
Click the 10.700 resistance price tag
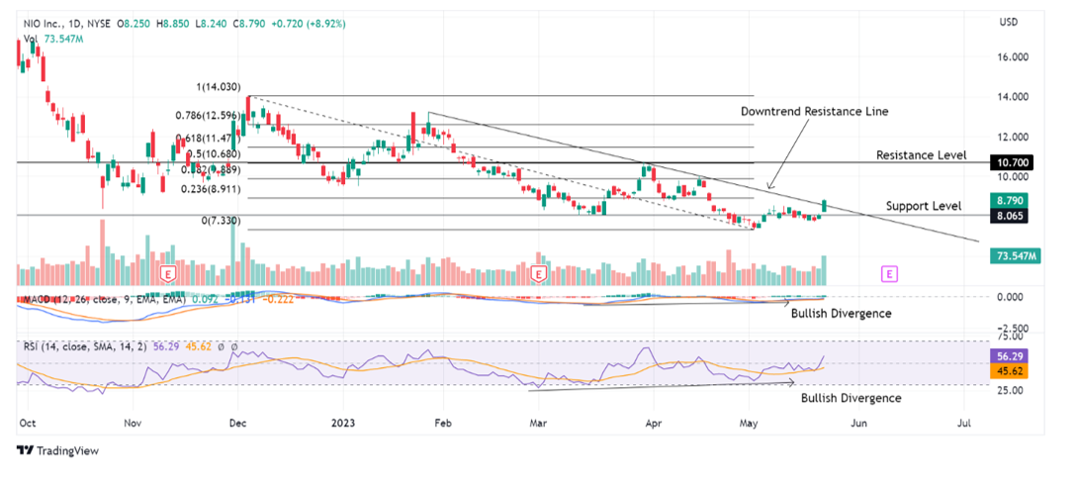(1011, 162)
